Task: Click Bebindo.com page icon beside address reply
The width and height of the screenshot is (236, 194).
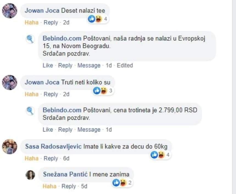Action: point(30,39)
